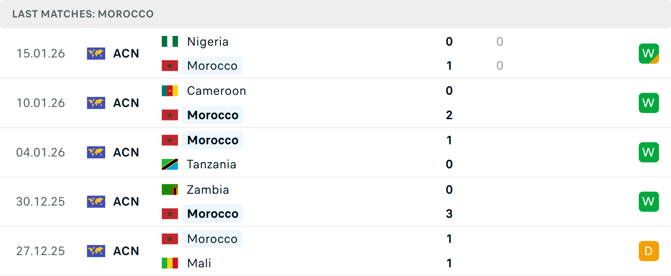Click the Tanzania flag icon
Screen dimensions: 671x276
170,164
